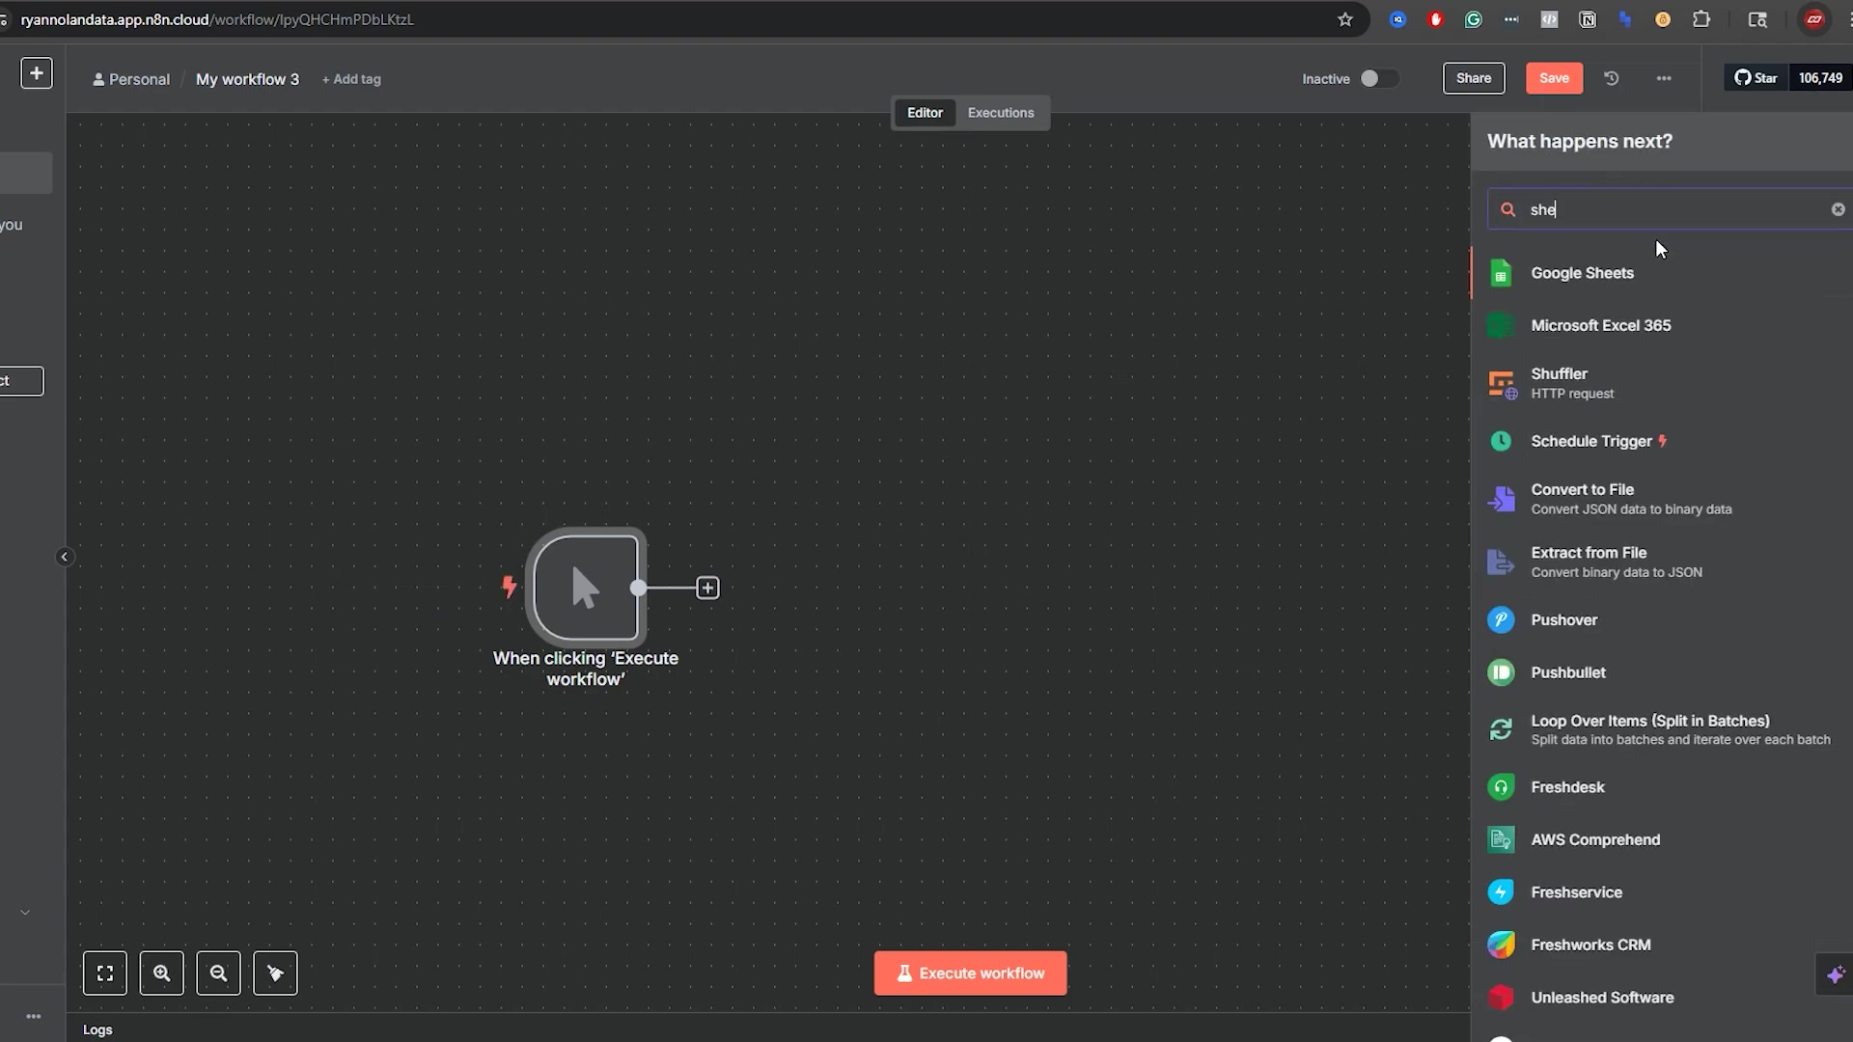Click the zoom to fit canvas icon
Screen dimensions: 1853x1042
click(x=105, y=973)
